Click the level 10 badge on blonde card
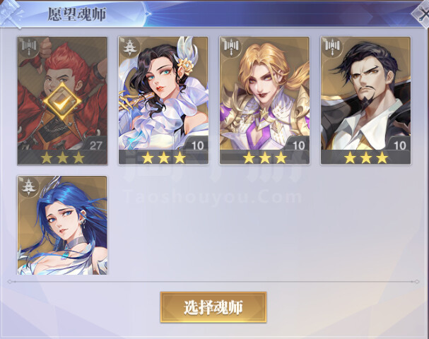429x339 pixels. pyautogui.click(x=298, y=145)
